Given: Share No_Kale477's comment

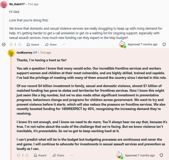Looking at the screenshot, I should point(51,45).
